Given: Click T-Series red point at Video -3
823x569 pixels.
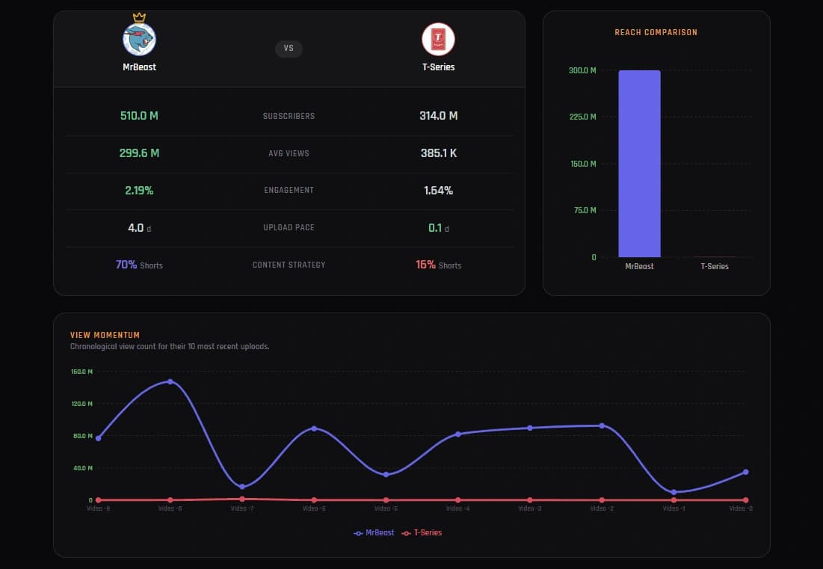Looking at the screenshot, I should point(529,500).
